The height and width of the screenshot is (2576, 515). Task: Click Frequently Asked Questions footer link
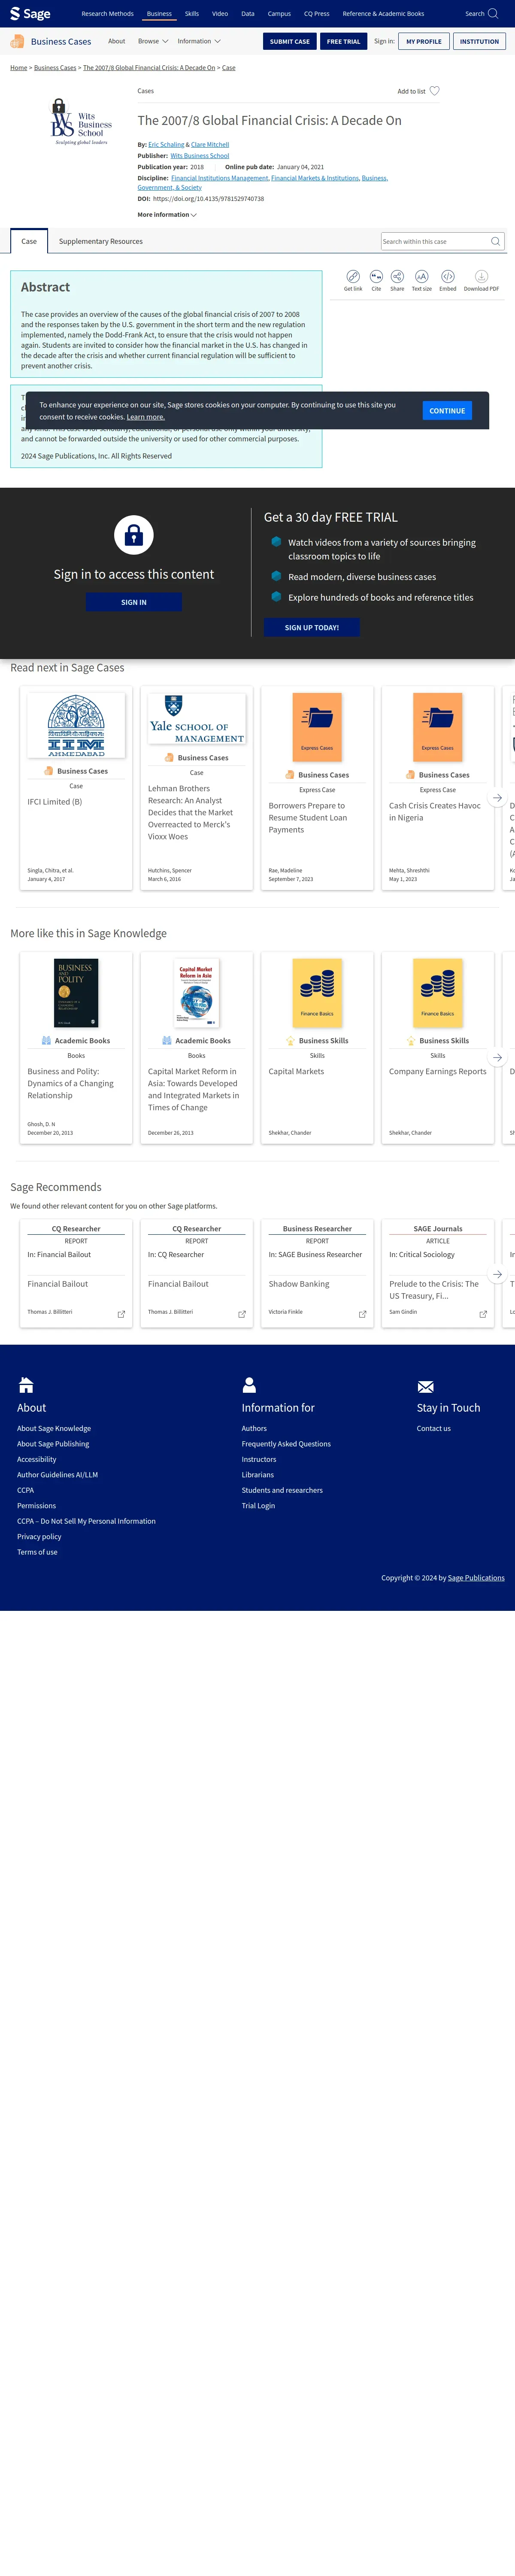tap(286, 1444)
